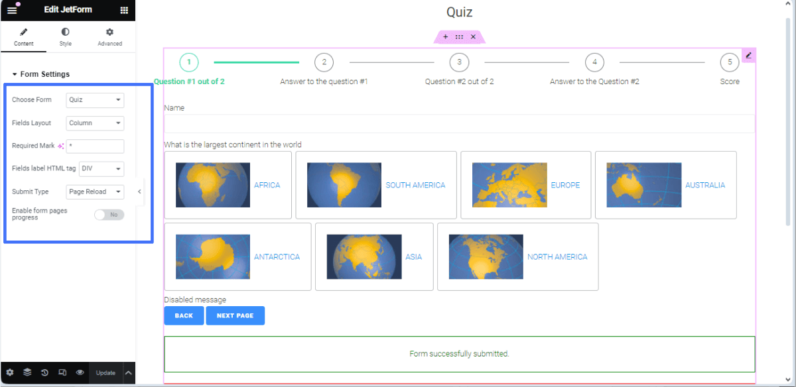Open the Choose Form dropdown
Viewport: 796px width, 387px height.
pyautogui.click(x=94, y=99)
